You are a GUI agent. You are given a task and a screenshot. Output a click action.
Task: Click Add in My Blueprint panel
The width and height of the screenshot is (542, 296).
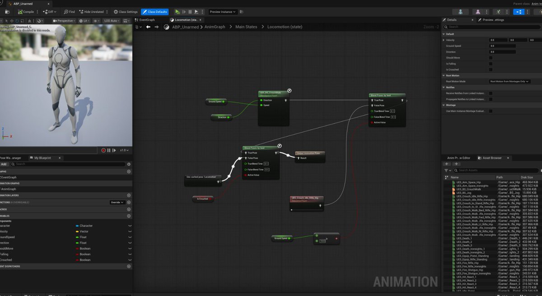4,164
